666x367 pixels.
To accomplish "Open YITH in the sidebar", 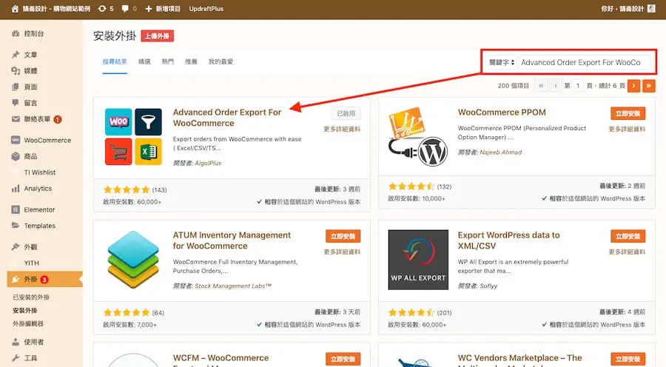I will pos(31,263).
